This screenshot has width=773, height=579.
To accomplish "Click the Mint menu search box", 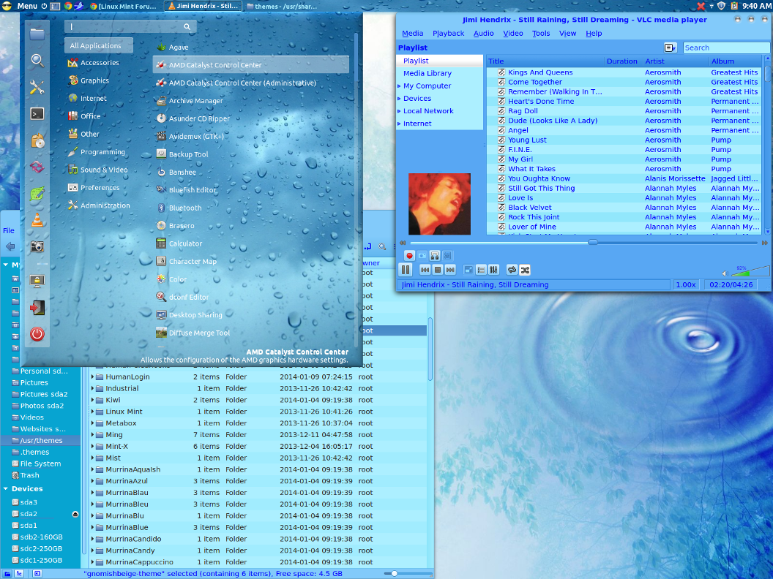I will (x=130, y=26).
